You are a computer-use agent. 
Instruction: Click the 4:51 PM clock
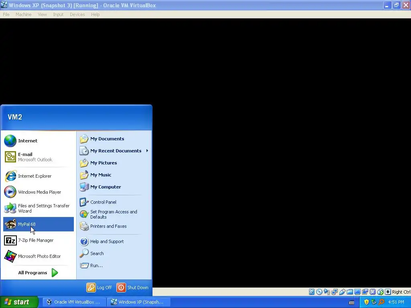pos(396,302)
